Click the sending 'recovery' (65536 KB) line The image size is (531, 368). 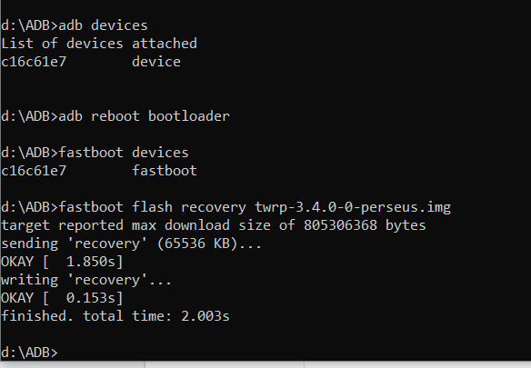point(132,244)
